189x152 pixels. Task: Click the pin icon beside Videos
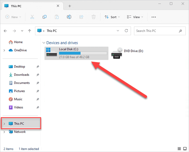pyautogui.click(x=38, y=107)
